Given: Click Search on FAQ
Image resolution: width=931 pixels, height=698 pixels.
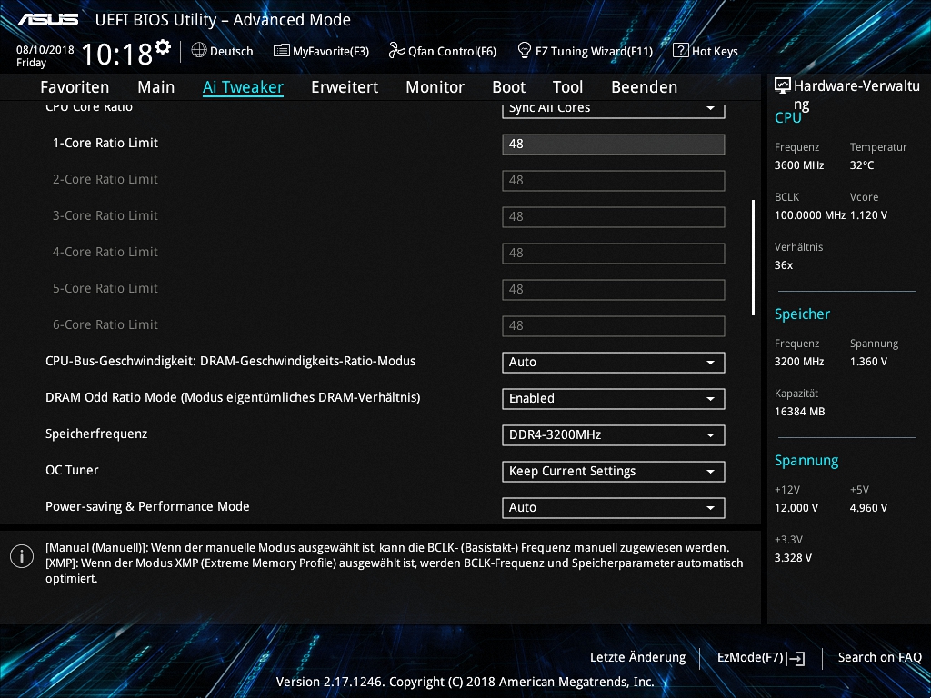Looking at the screenshot, I should pyautogui.click(x=880, y=657).
